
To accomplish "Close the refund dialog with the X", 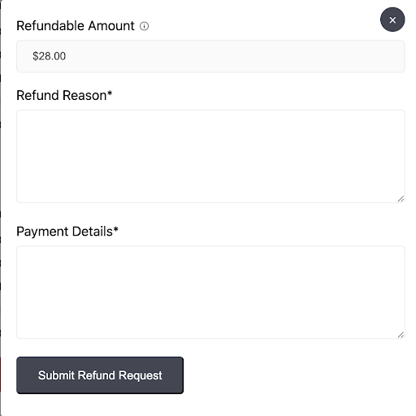I will (x=392, y=19).
